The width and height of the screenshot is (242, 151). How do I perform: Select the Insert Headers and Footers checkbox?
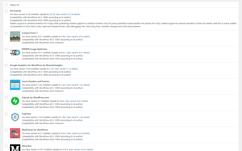coord(6,82)
